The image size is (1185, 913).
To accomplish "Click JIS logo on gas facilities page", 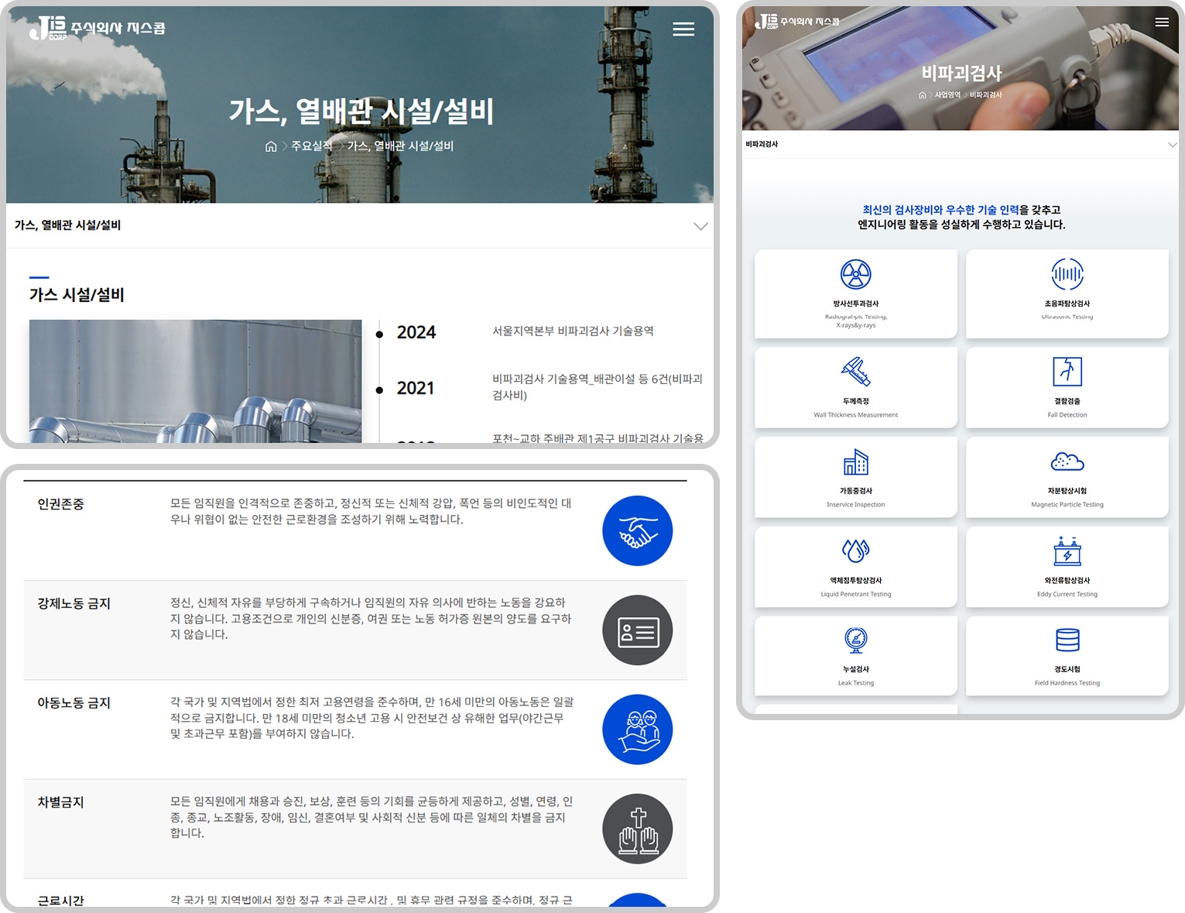I will pyautogui.click(x=97, y=28).
